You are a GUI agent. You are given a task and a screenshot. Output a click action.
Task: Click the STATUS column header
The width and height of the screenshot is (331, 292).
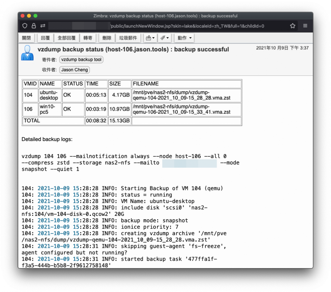point(73,84)
